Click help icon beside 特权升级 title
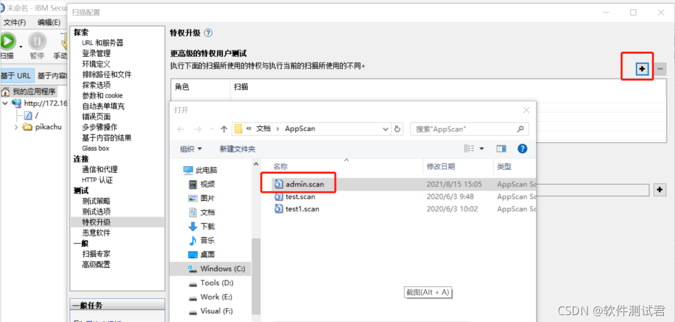 pyautogui.click(x=208, y=32)
